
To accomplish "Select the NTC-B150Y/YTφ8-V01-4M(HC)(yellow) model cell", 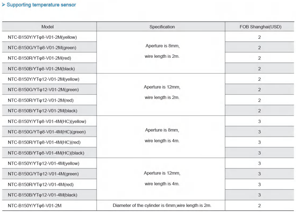I will (49, 121).
